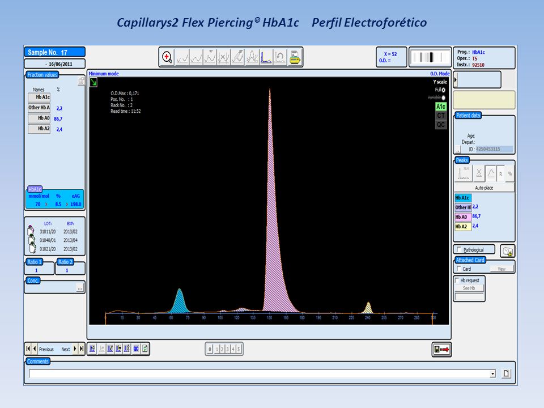Click inside the Comments text field
This screenshot has width=544, height=408.
260,373
